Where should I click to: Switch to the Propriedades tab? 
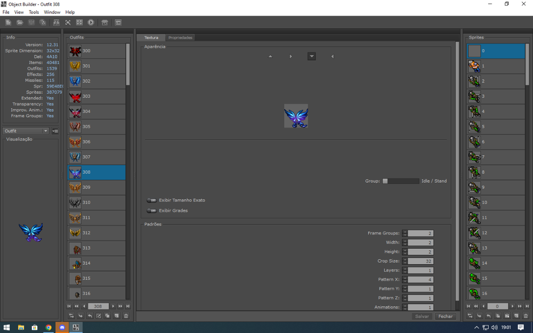[180, 38]
